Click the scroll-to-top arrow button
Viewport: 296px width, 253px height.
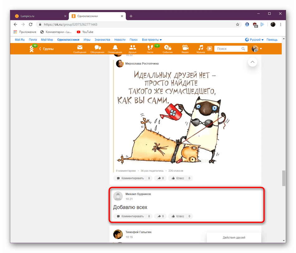coord(252,62)
